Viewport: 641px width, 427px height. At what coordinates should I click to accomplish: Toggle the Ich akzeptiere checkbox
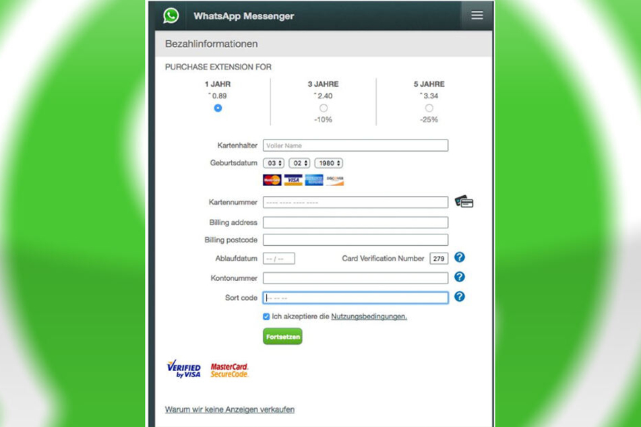(x=266, y=317)
